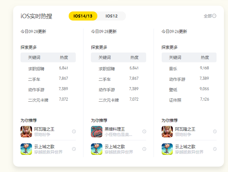Click the circled ellipsis icon beside 全部
Viewport: 228px width, 172px height.
click(x=214, y=16)
